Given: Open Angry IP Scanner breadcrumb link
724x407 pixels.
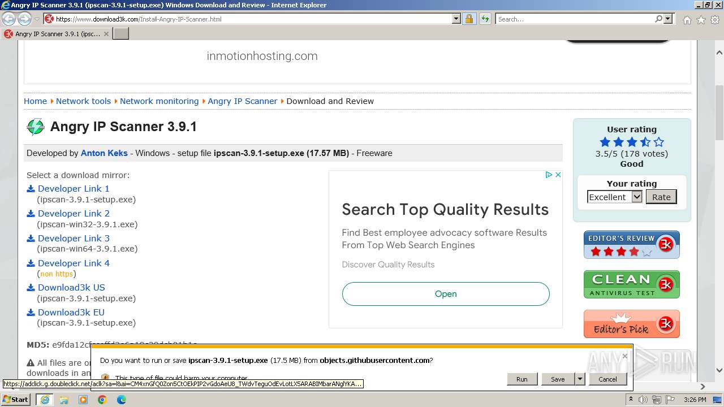Looking at the screenshot, I should [x=242, y=101].
